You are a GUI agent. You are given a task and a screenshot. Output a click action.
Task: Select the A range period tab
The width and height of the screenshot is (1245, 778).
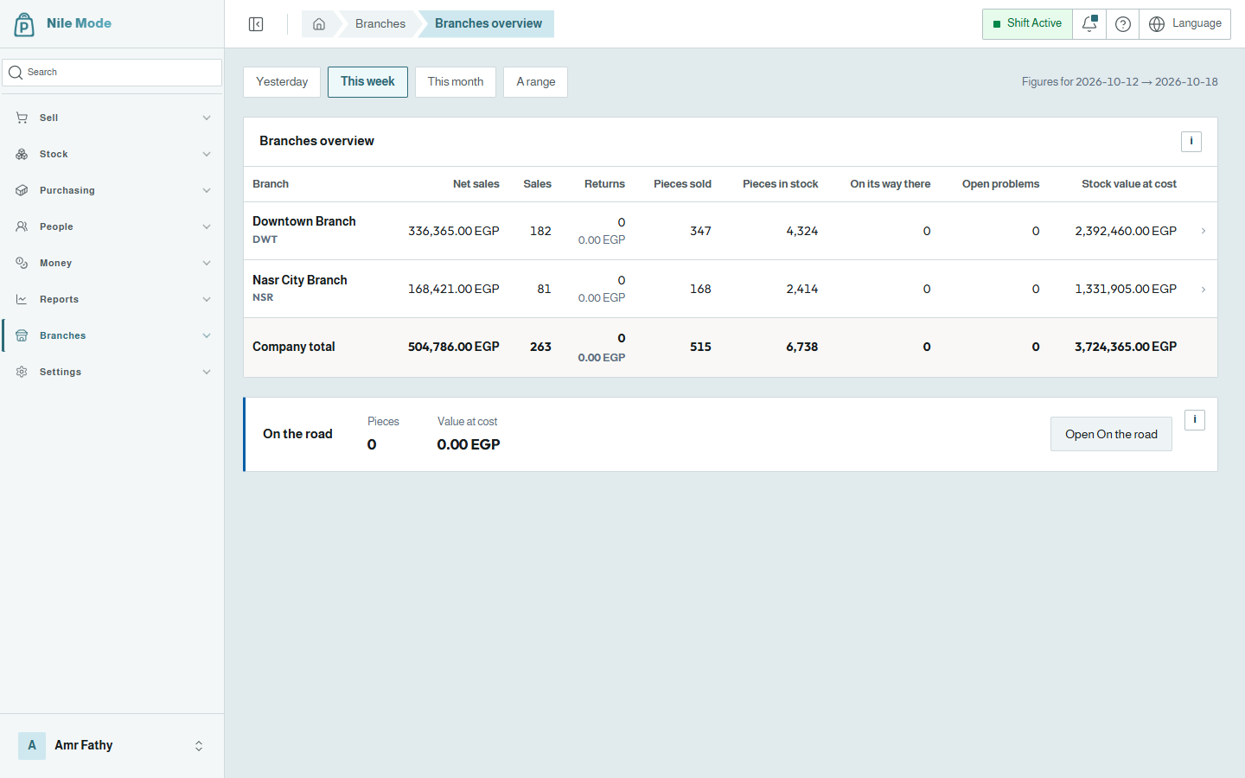[x=536, y=82]
